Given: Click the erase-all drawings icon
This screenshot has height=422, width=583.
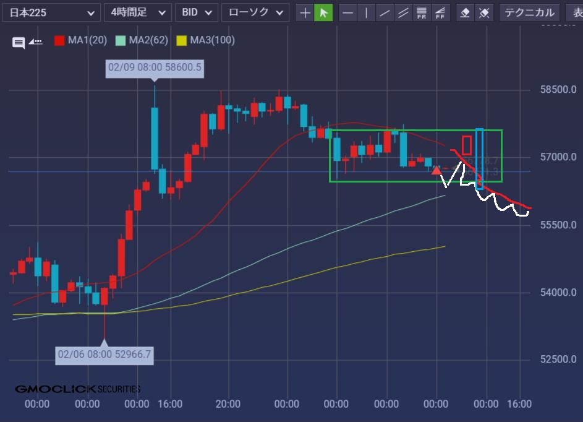Looking at the screenshot, I should [485, 12].
